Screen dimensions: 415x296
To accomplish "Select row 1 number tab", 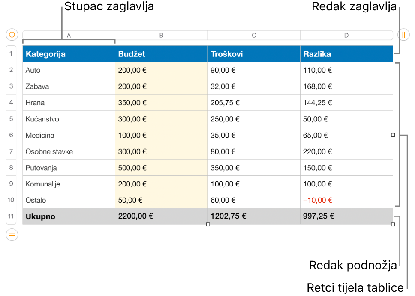I will [x=11, y=53].
